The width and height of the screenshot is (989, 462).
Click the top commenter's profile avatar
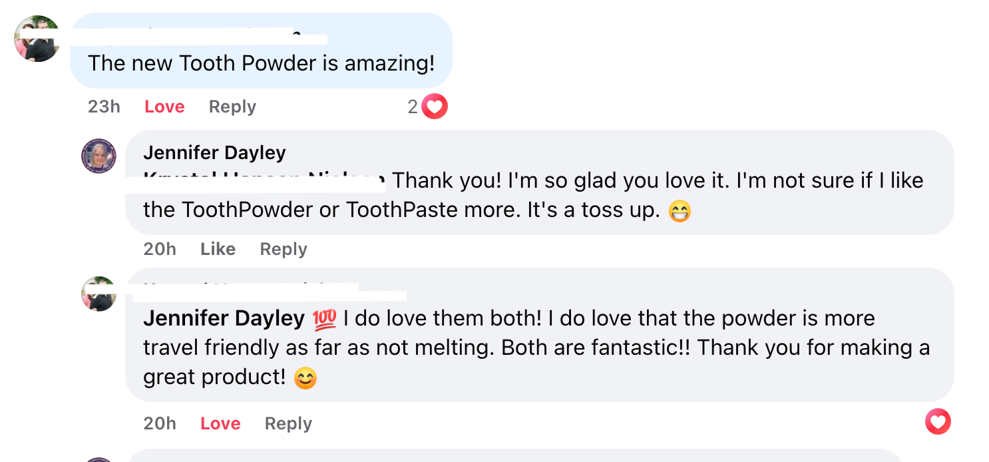37,39
